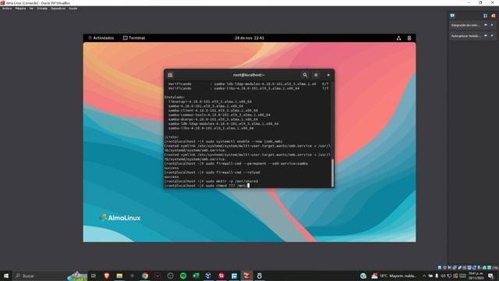Click Actividades in the GNOME top bar
This screenshot has height=281, width=499.
coord(101,38)
